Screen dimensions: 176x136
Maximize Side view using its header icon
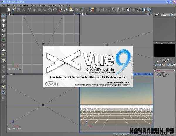coord(151,14)
